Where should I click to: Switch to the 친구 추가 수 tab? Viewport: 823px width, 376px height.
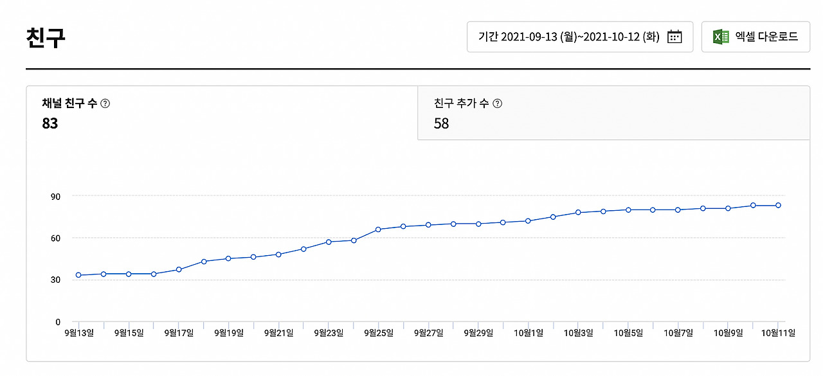(x=613, y=112)
